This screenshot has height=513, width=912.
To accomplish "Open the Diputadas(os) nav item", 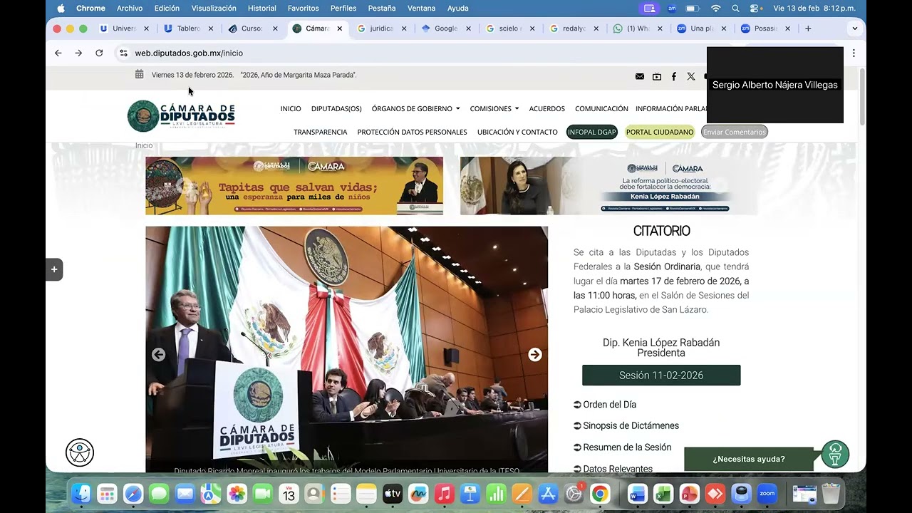I will point(336,109).
